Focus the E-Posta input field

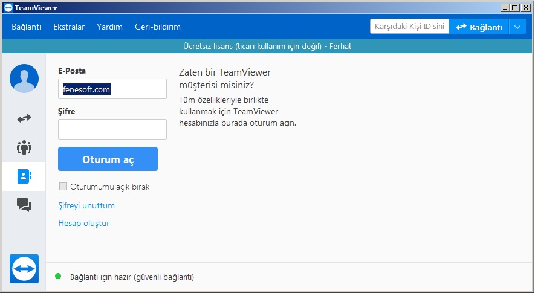tap(112, 89)
